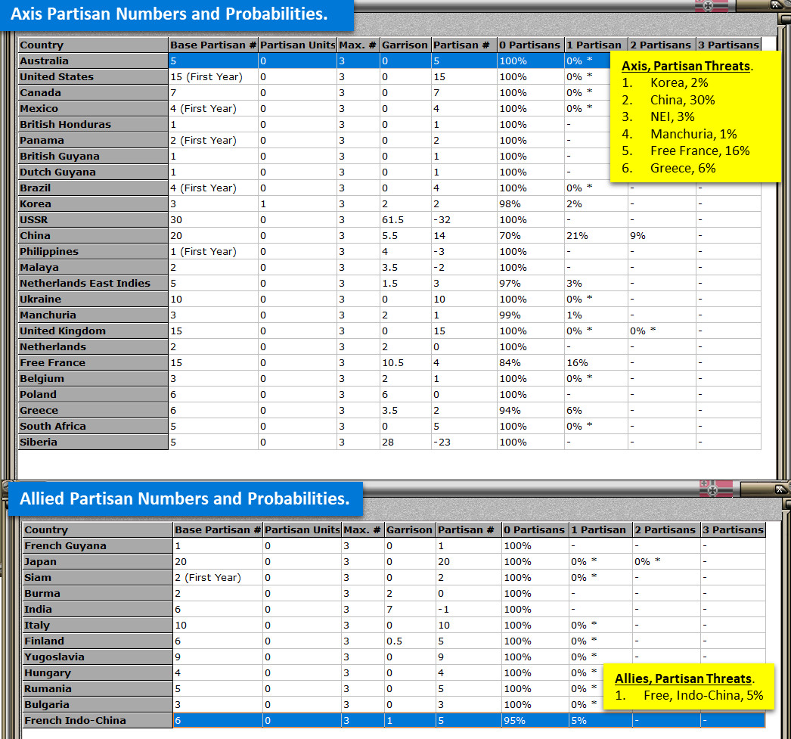Click the Axis table's Max. # column header
Viewport: 791px width, 739px height.
(x=358, y=45)
